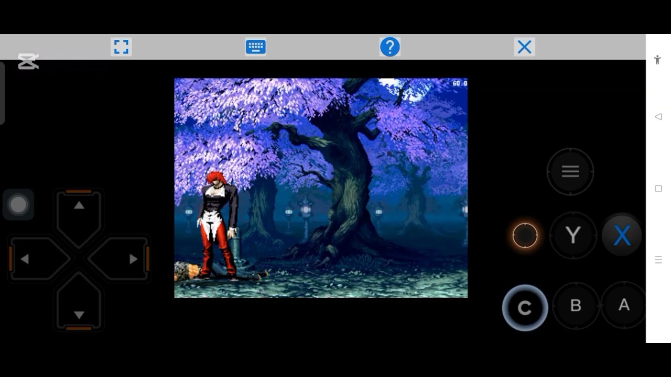The height and width of the screenshot is (377, 671).
Task: Tap the Android home square button
Action: point(658,188)
